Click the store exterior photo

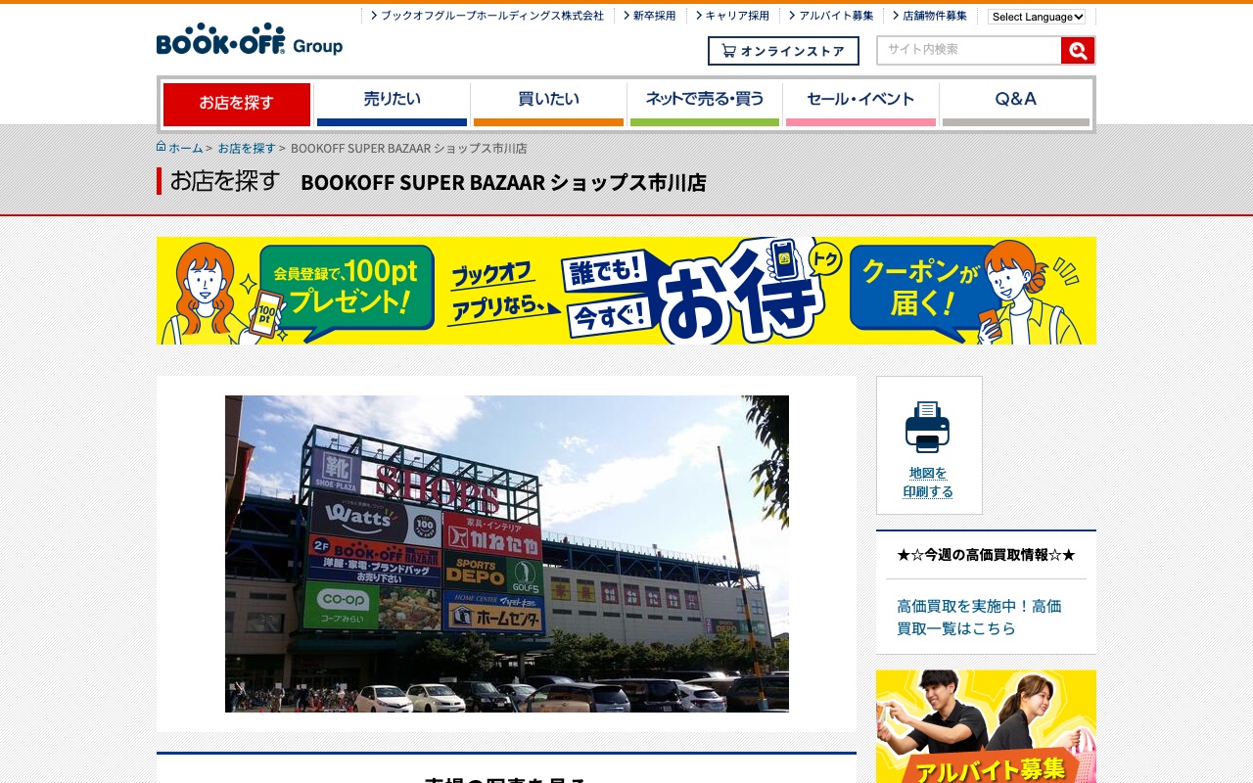coord(507,554)
